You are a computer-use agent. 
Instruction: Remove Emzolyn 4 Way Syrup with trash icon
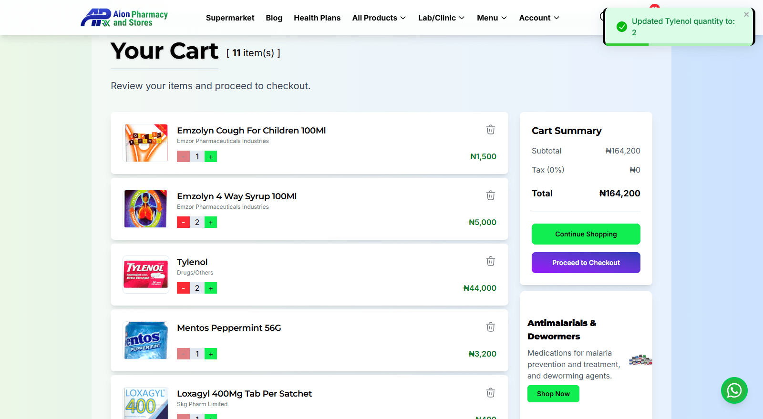[490, 195]
